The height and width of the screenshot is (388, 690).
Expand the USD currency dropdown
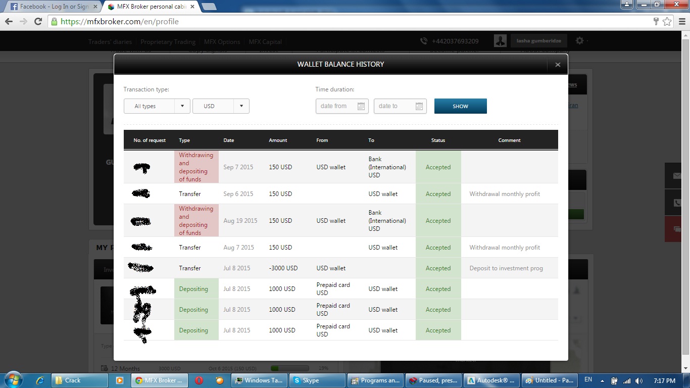221,106
